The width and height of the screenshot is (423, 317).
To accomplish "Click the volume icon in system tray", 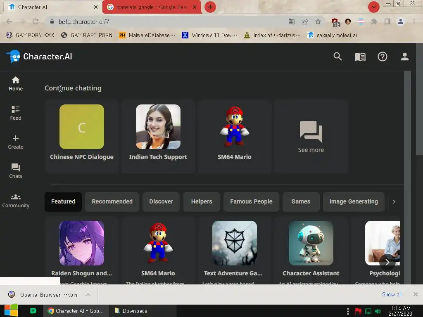I will point(378,311).
